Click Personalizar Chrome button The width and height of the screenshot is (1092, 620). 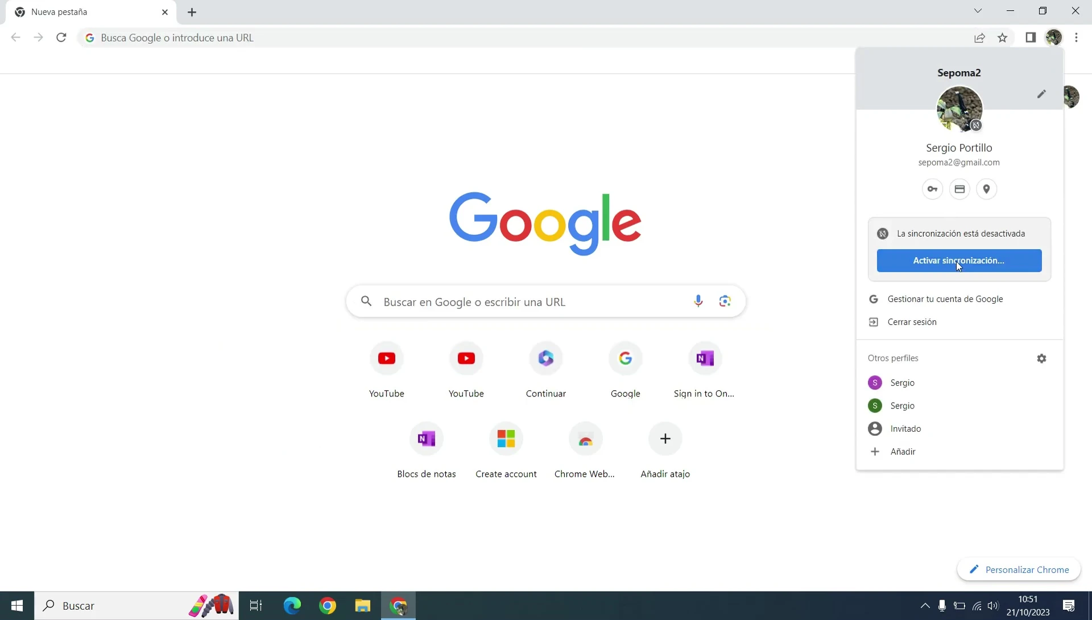coord(1019,569)
